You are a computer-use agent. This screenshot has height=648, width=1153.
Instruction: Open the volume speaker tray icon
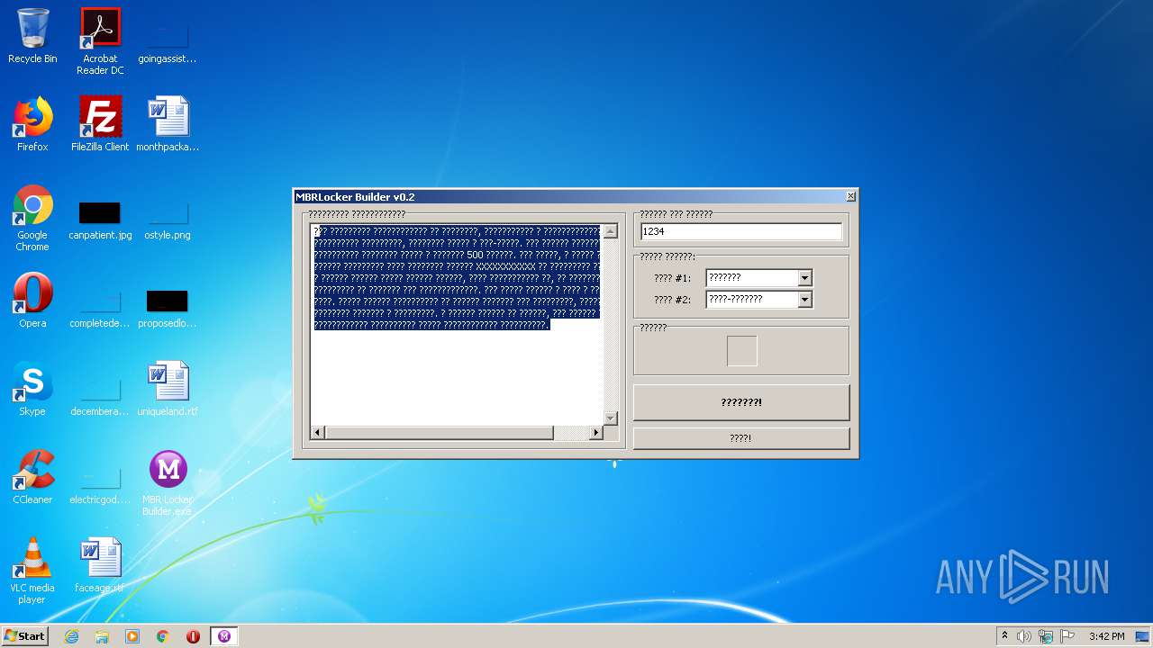1024,636
